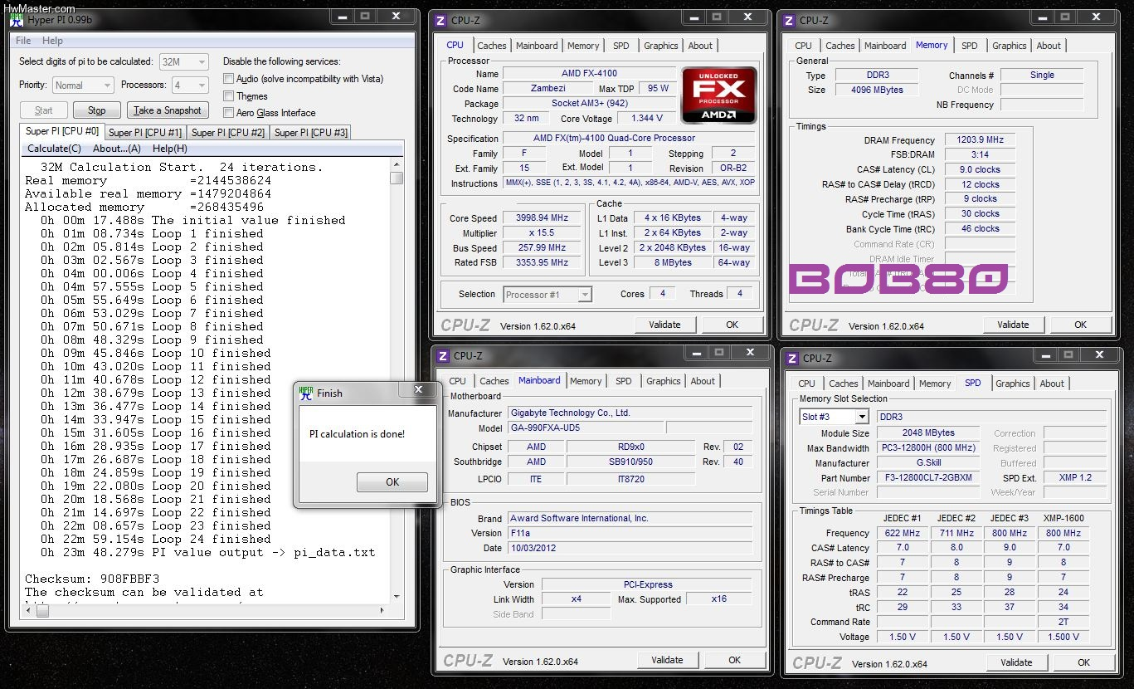Screen dimensions: 1134x689
Task: Click the Core Voltage 1.344 V value
Action: click(x=647, y=119)
